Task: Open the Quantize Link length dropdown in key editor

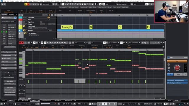Action: [x=114, y=43]
